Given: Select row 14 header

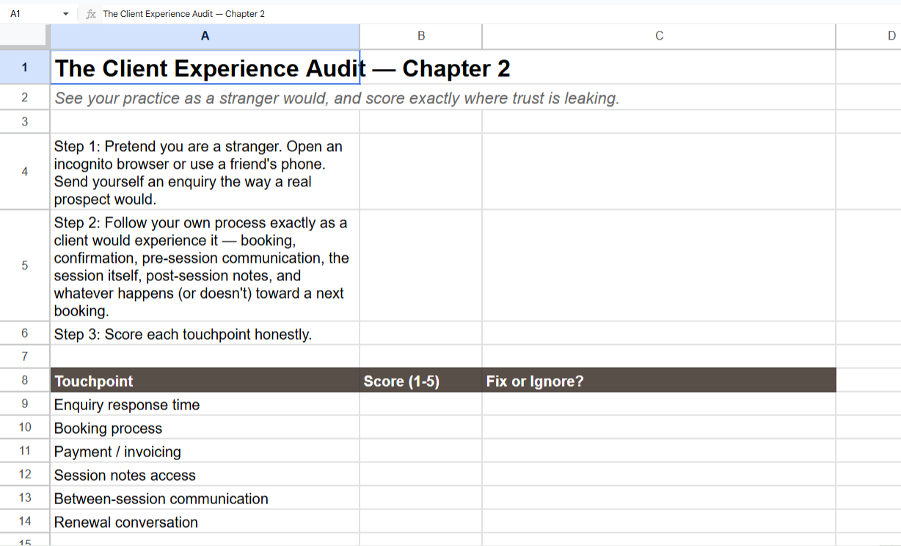Looking at the screenshot, I should pyautogui.click(x=24, y=521).
